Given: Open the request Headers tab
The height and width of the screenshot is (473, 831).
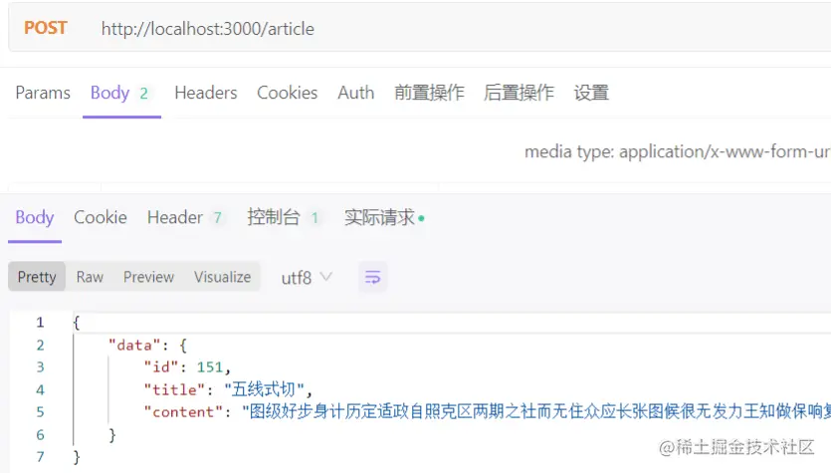Looking at the screenshot, I should pos(206,93).
